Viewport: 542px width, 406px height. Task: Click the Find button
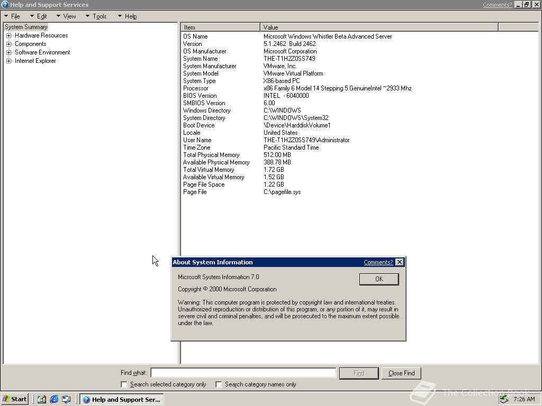point(359,373)
